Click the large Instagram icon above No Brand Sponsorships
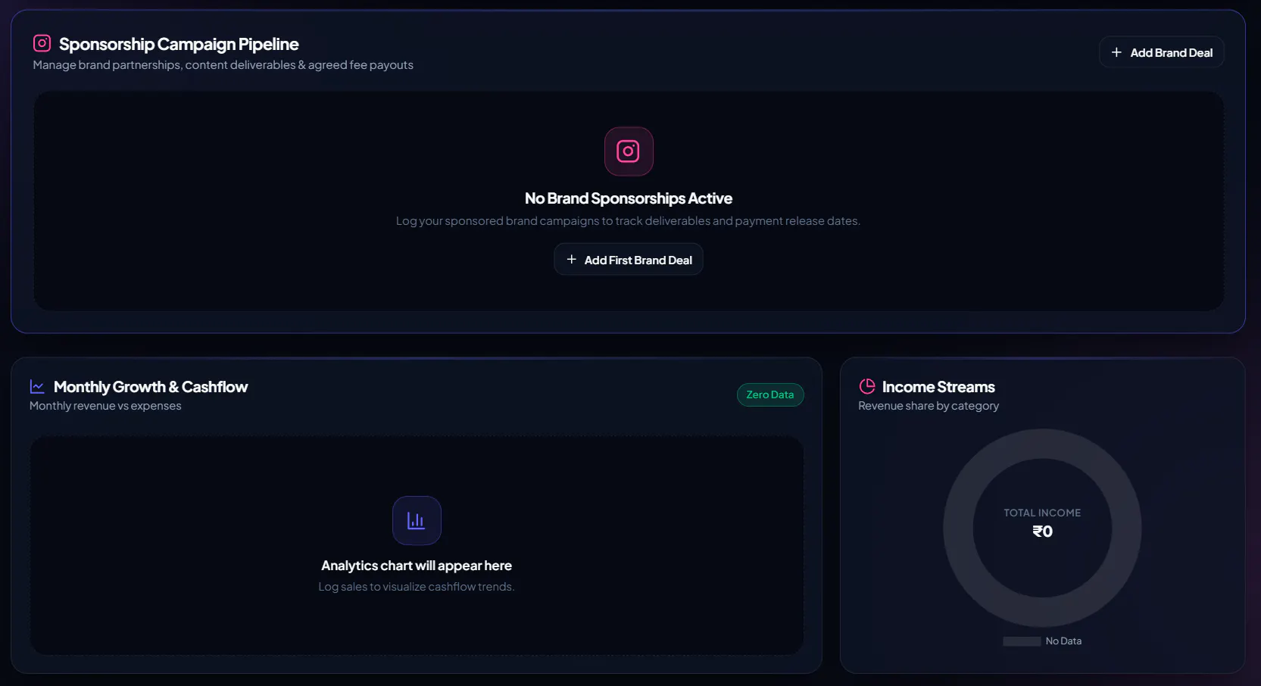The image size is (1261, 686). [629, 151]
